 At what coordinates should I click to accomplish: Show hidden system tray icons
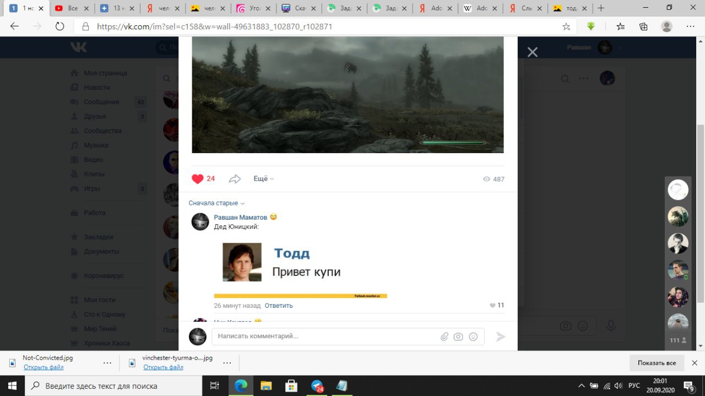coord(581,386)
